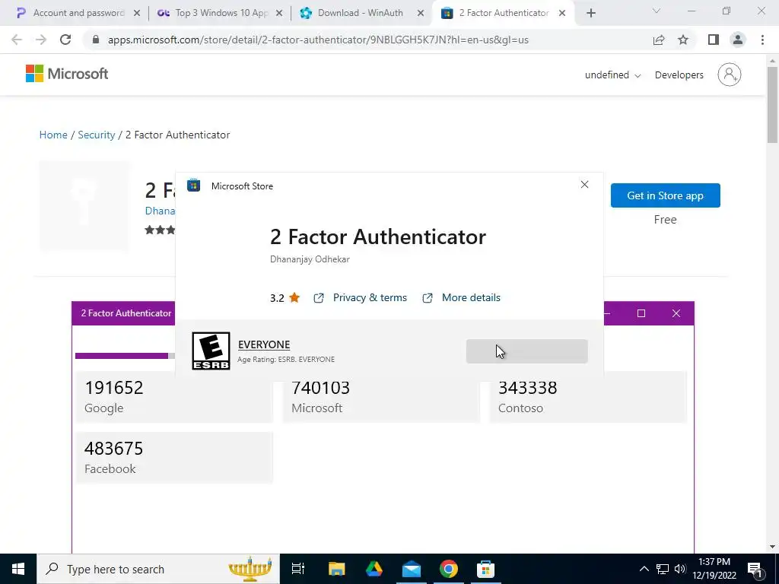Open Task View on the taskbar
Image resolution: width=779 pixels, height=584 pixels.
pos(298,569)
